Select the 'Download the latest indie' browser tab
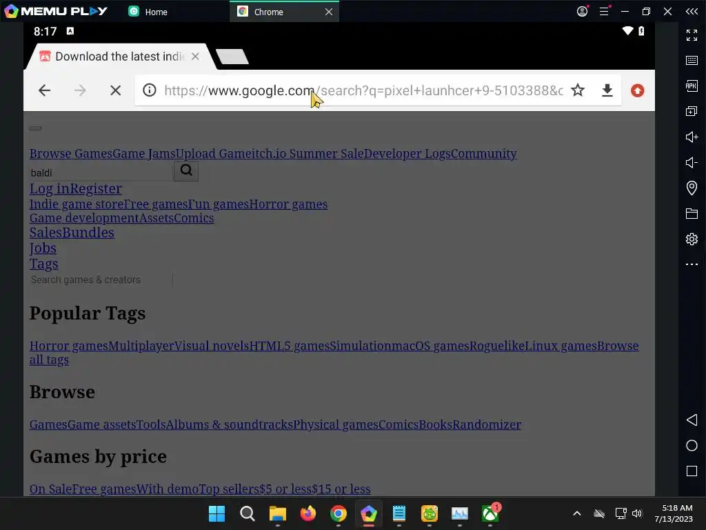 click(x=120, y=57)
